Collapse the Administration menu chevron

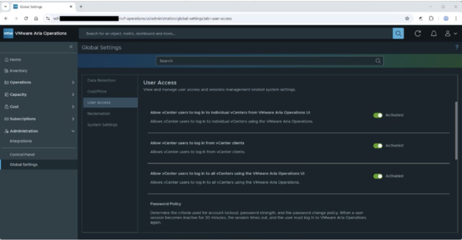[x=73, y=131]
